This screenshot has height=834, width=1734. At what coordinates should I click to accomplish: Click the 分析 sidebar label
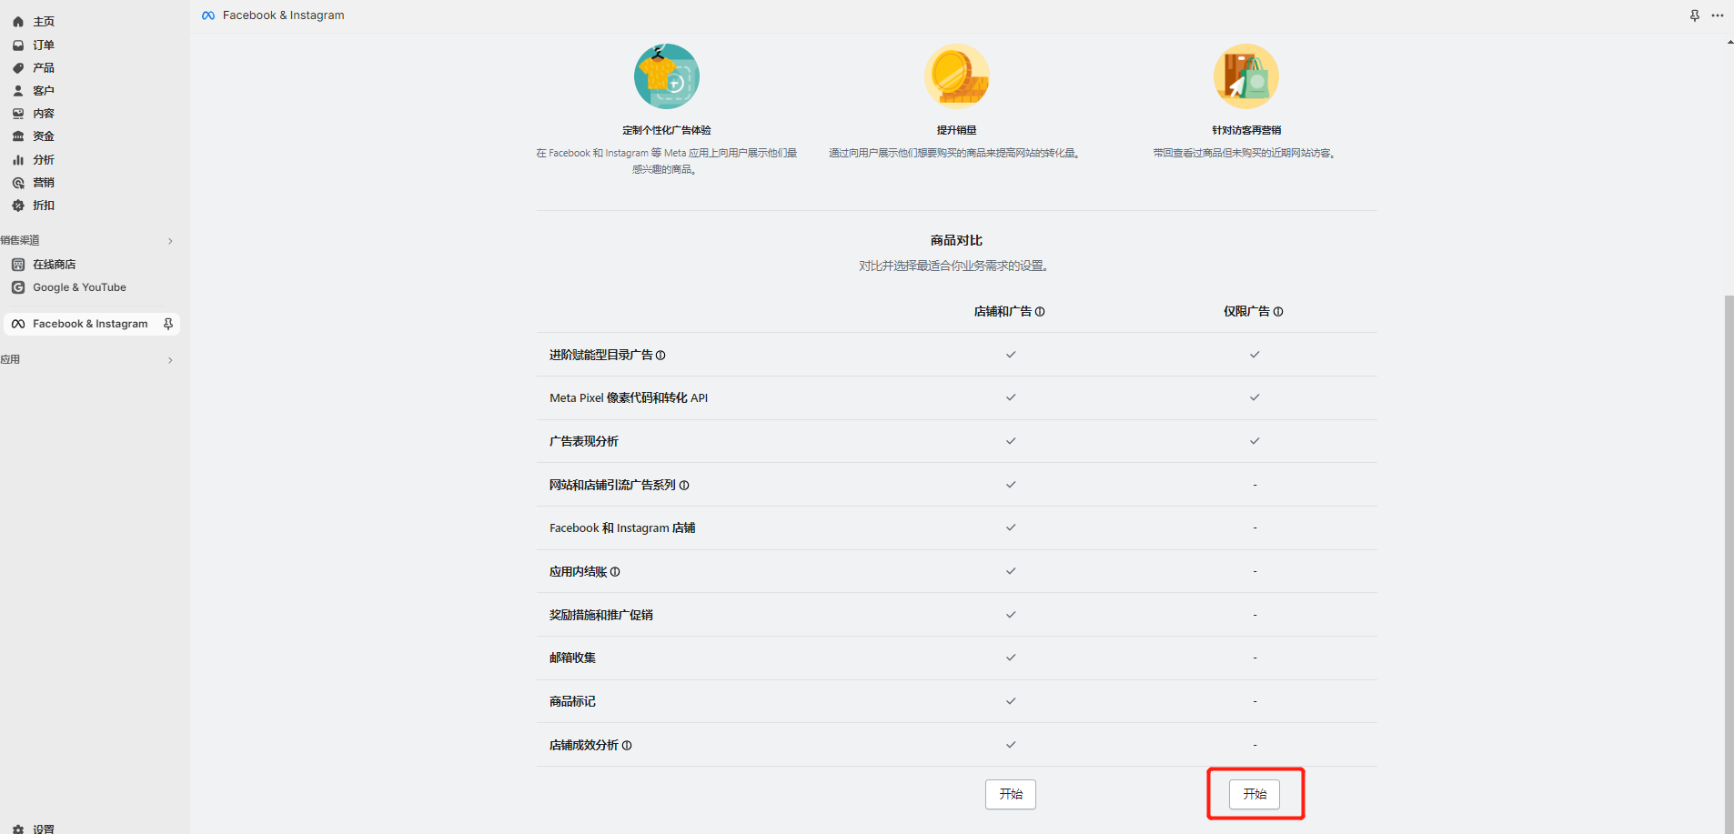pos(44,160)
